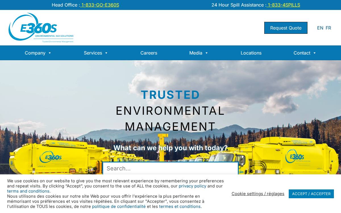Click the 'Head Office :' label
Screen dimensions: 341x213
point(66,5)
